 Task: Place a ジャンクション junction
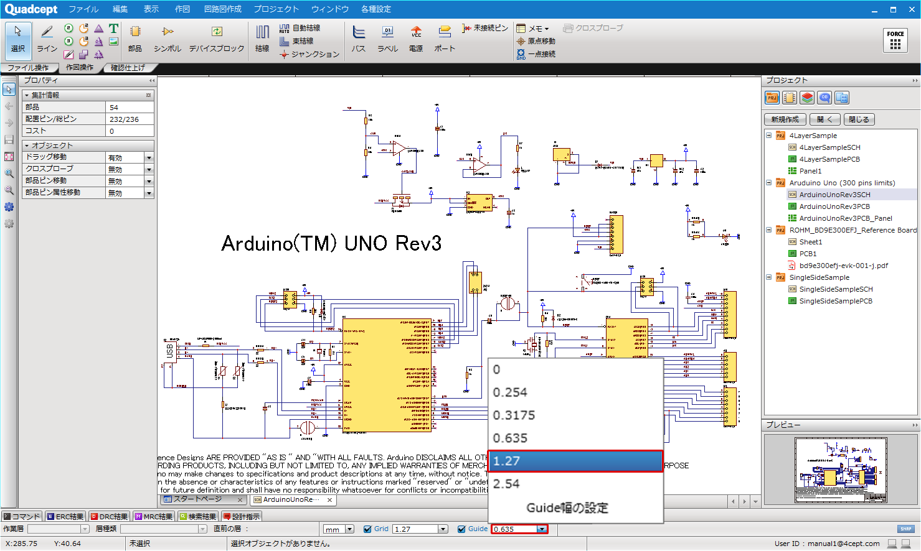point(309,54)
